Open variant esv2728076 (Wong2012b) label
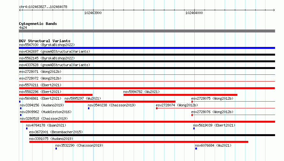This screenshot has width=284, height=161. coord(212,112)
